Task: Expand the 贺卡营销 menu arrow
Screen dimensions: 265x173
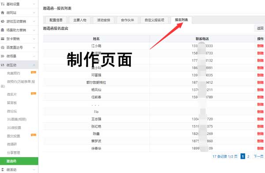Action: [x=34, y=39]
